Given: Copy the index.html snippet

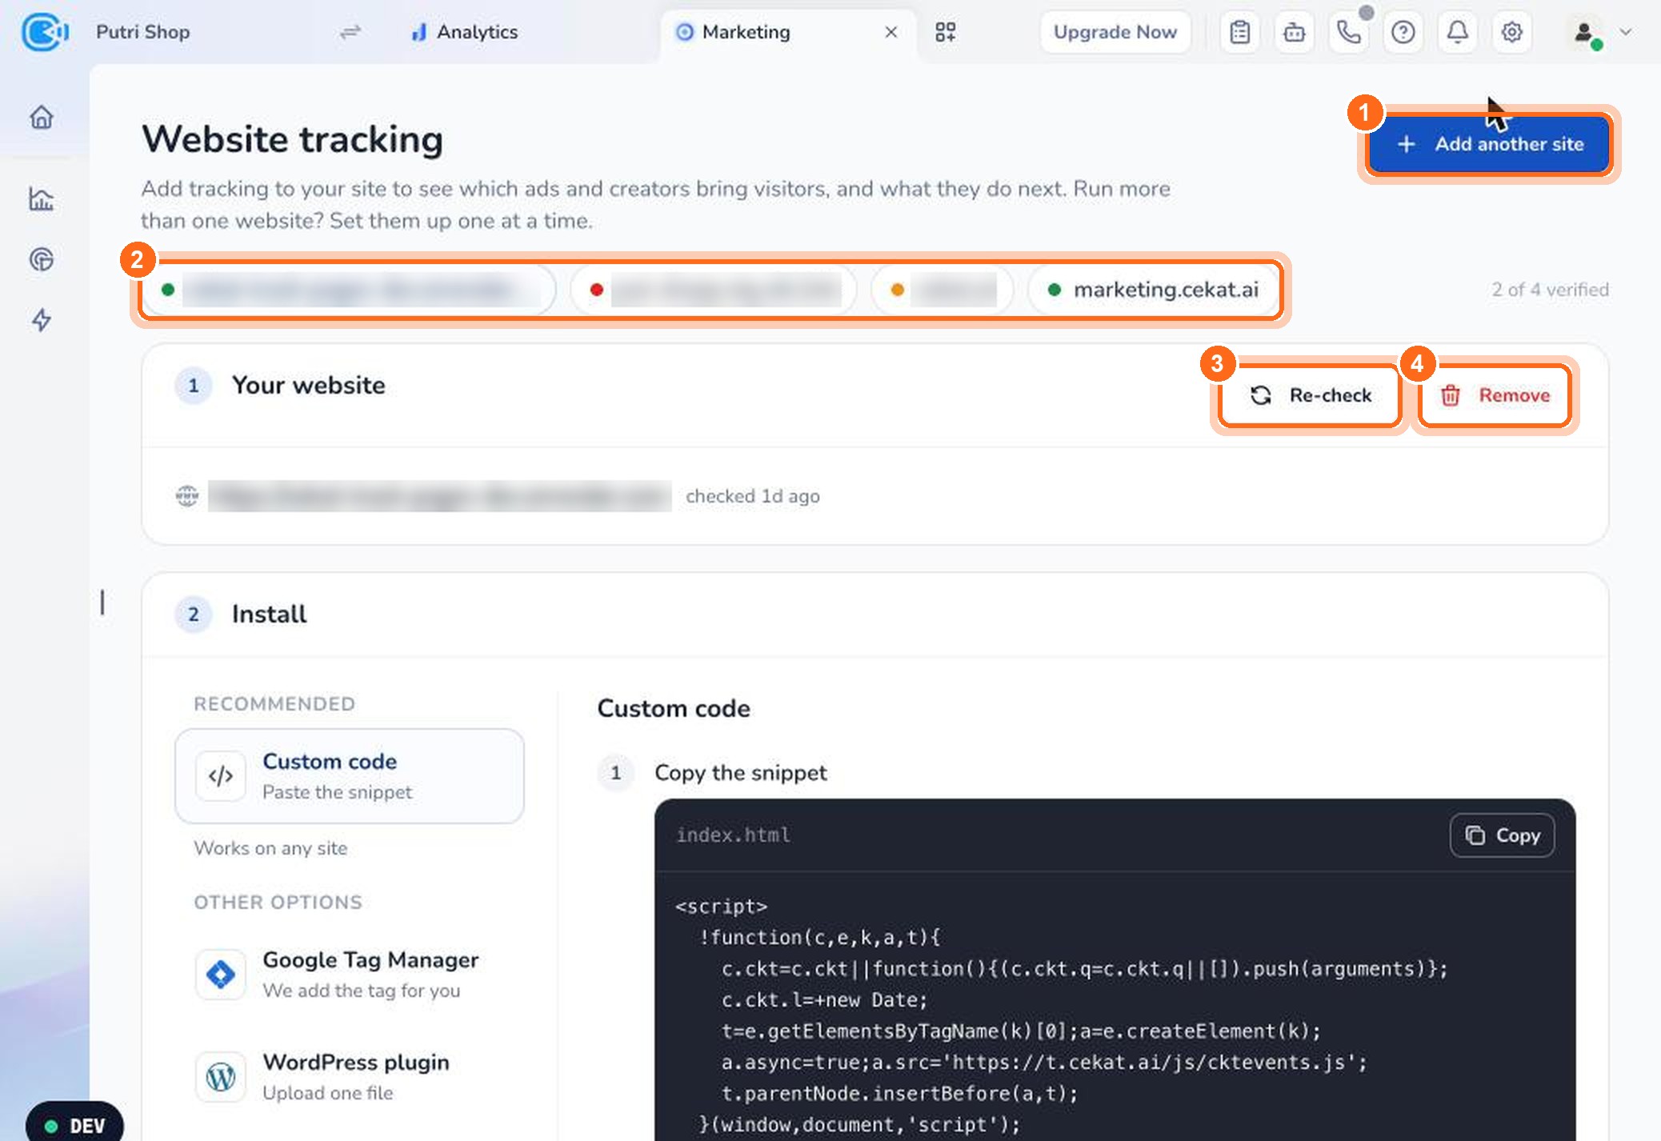Looking at the screenshot, I should (x=1502, y=835).
